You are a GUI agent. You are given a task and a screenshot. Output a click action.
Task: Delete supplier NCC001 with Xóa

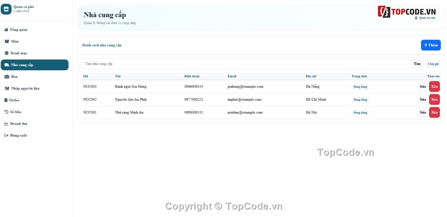coord(434,112)
